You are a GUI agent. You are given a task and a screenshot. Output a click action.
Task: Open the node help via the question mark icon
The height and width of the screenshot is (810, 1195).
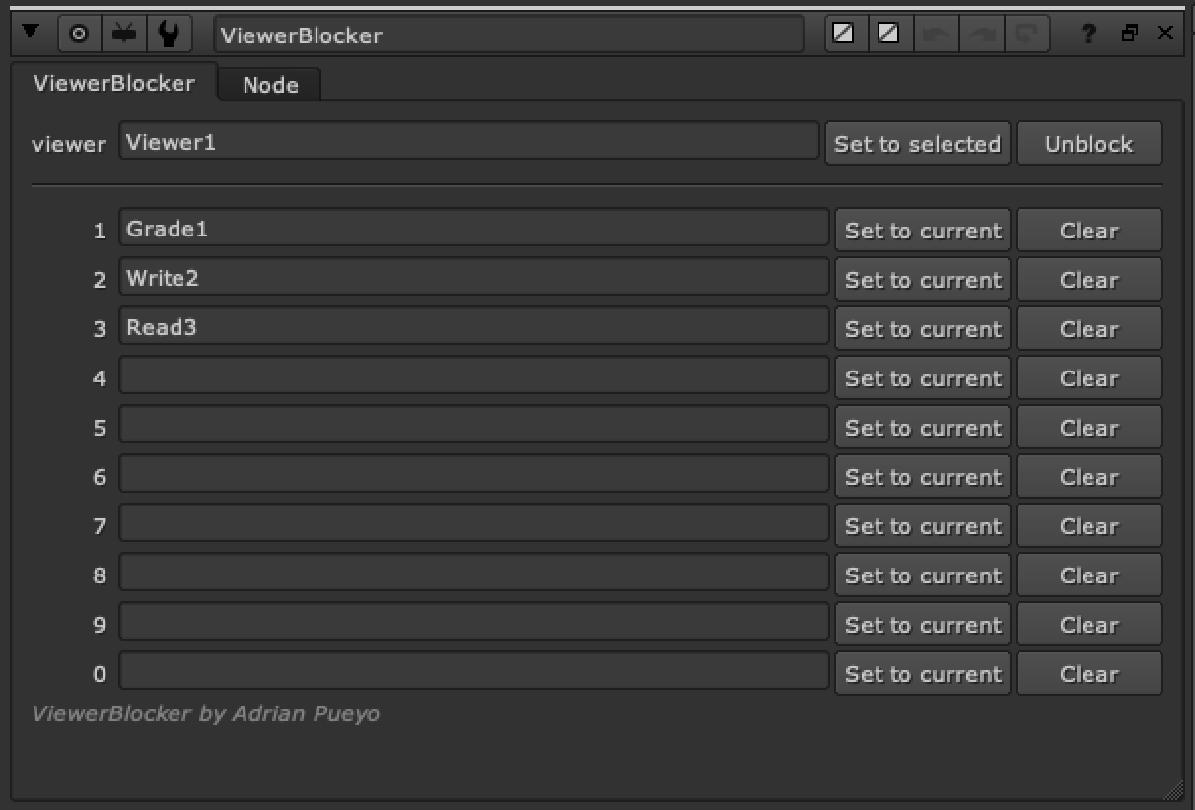click(1088, 33)
